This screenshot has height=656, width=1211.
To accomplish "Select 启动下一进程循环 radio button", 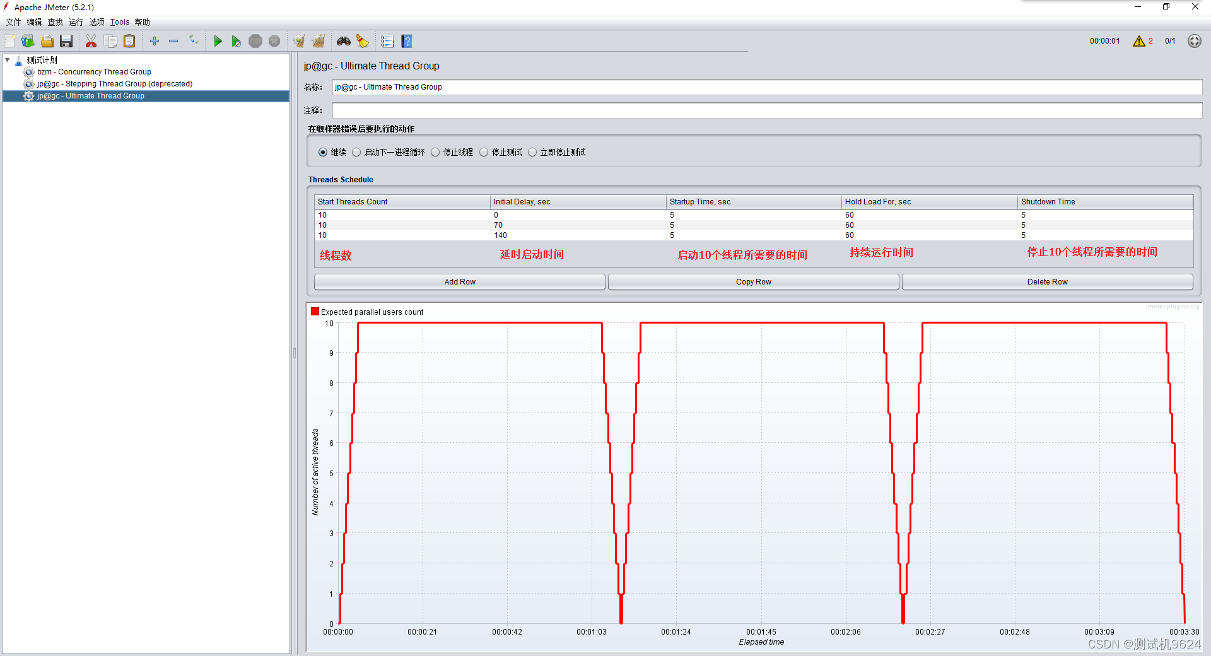I will (356, 152).
